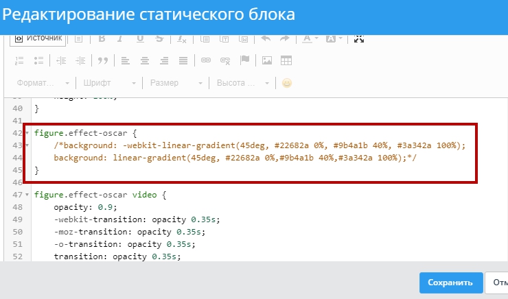Open the Шрифт font dropdown
508x299 pixels.
tap(105, 83)
